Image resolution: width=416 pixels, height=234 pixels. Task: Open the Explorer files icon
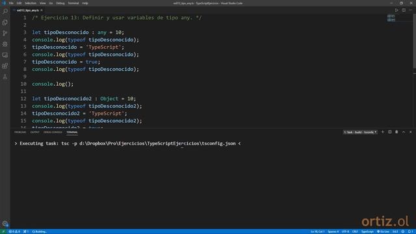pyautogui.click(x=5, y=22)
